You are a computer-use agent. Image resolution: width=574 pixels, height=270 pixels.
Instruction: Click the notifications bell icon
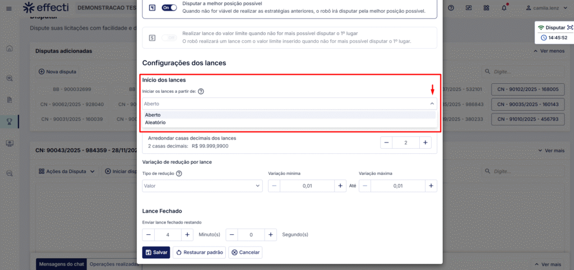504,8
